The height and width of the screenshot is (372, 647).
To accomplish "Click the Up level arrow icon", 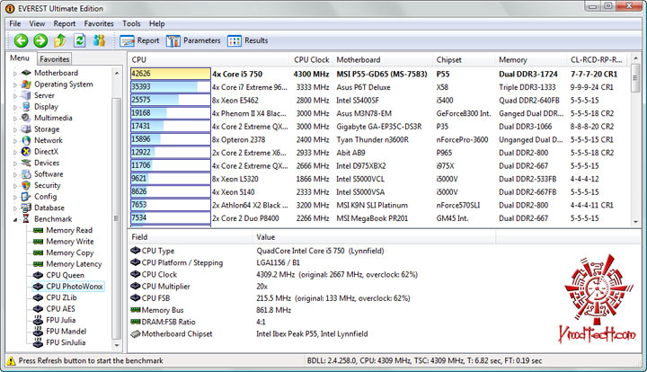I will (x=60, y=40).
